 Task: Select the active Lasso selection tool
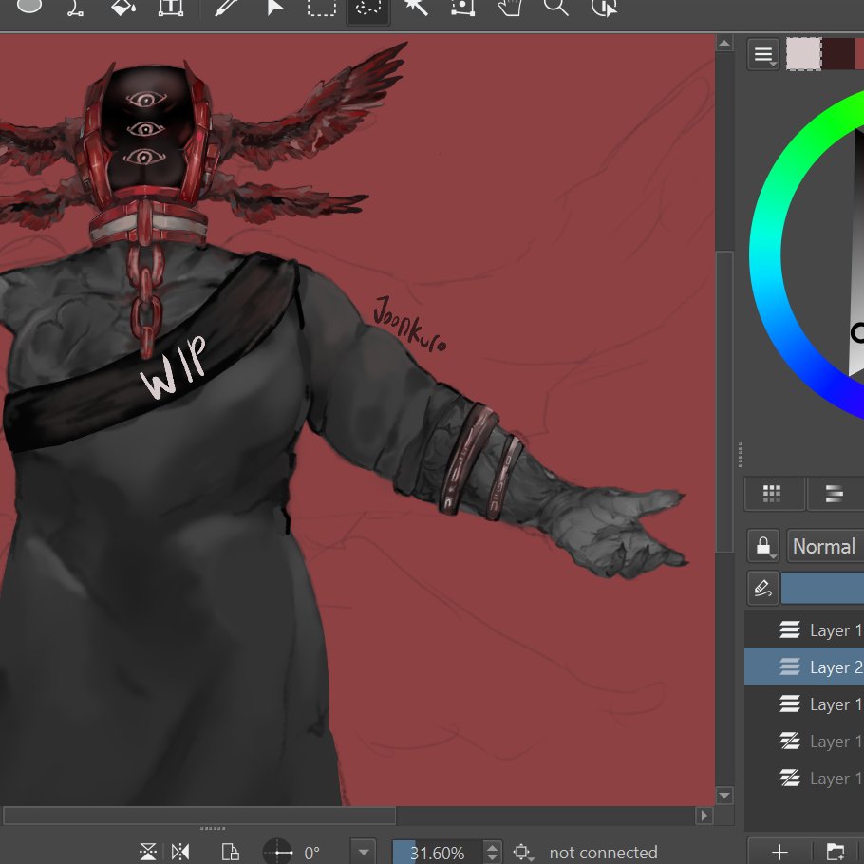click(368, 9)
